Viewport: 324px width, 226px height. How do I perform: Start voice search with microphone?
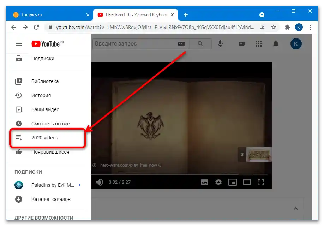220,44
